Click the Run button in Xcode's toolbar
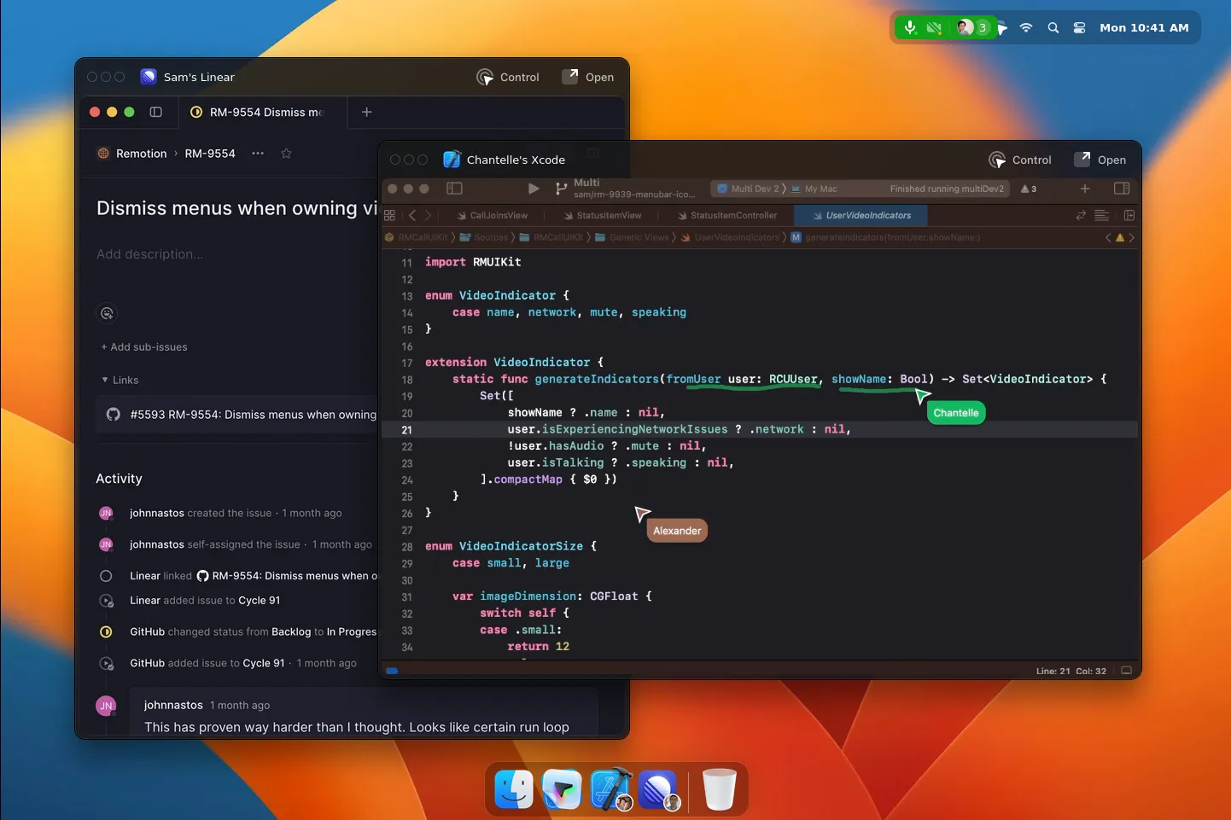 pos(533,189)
